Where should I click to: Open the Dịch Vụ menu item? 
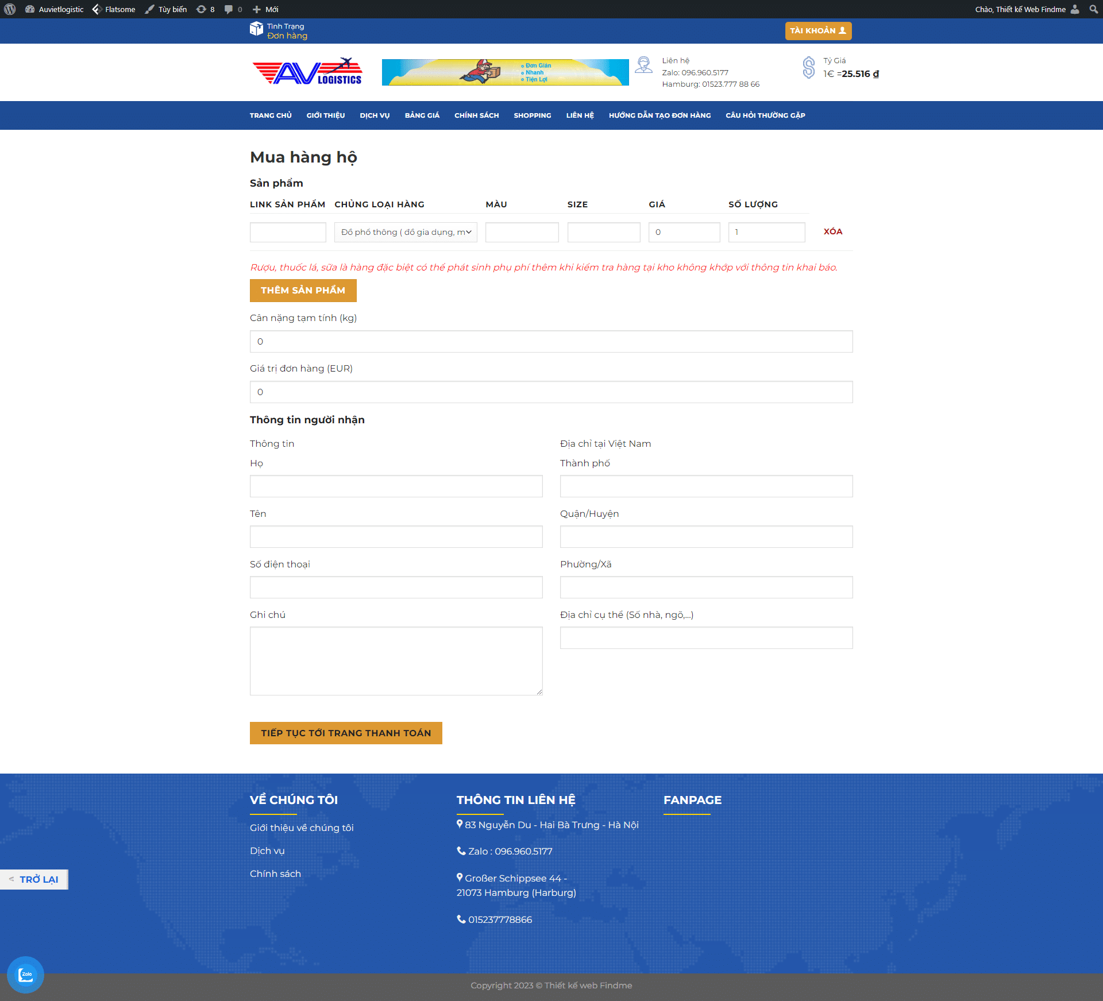tap(375, 115)
